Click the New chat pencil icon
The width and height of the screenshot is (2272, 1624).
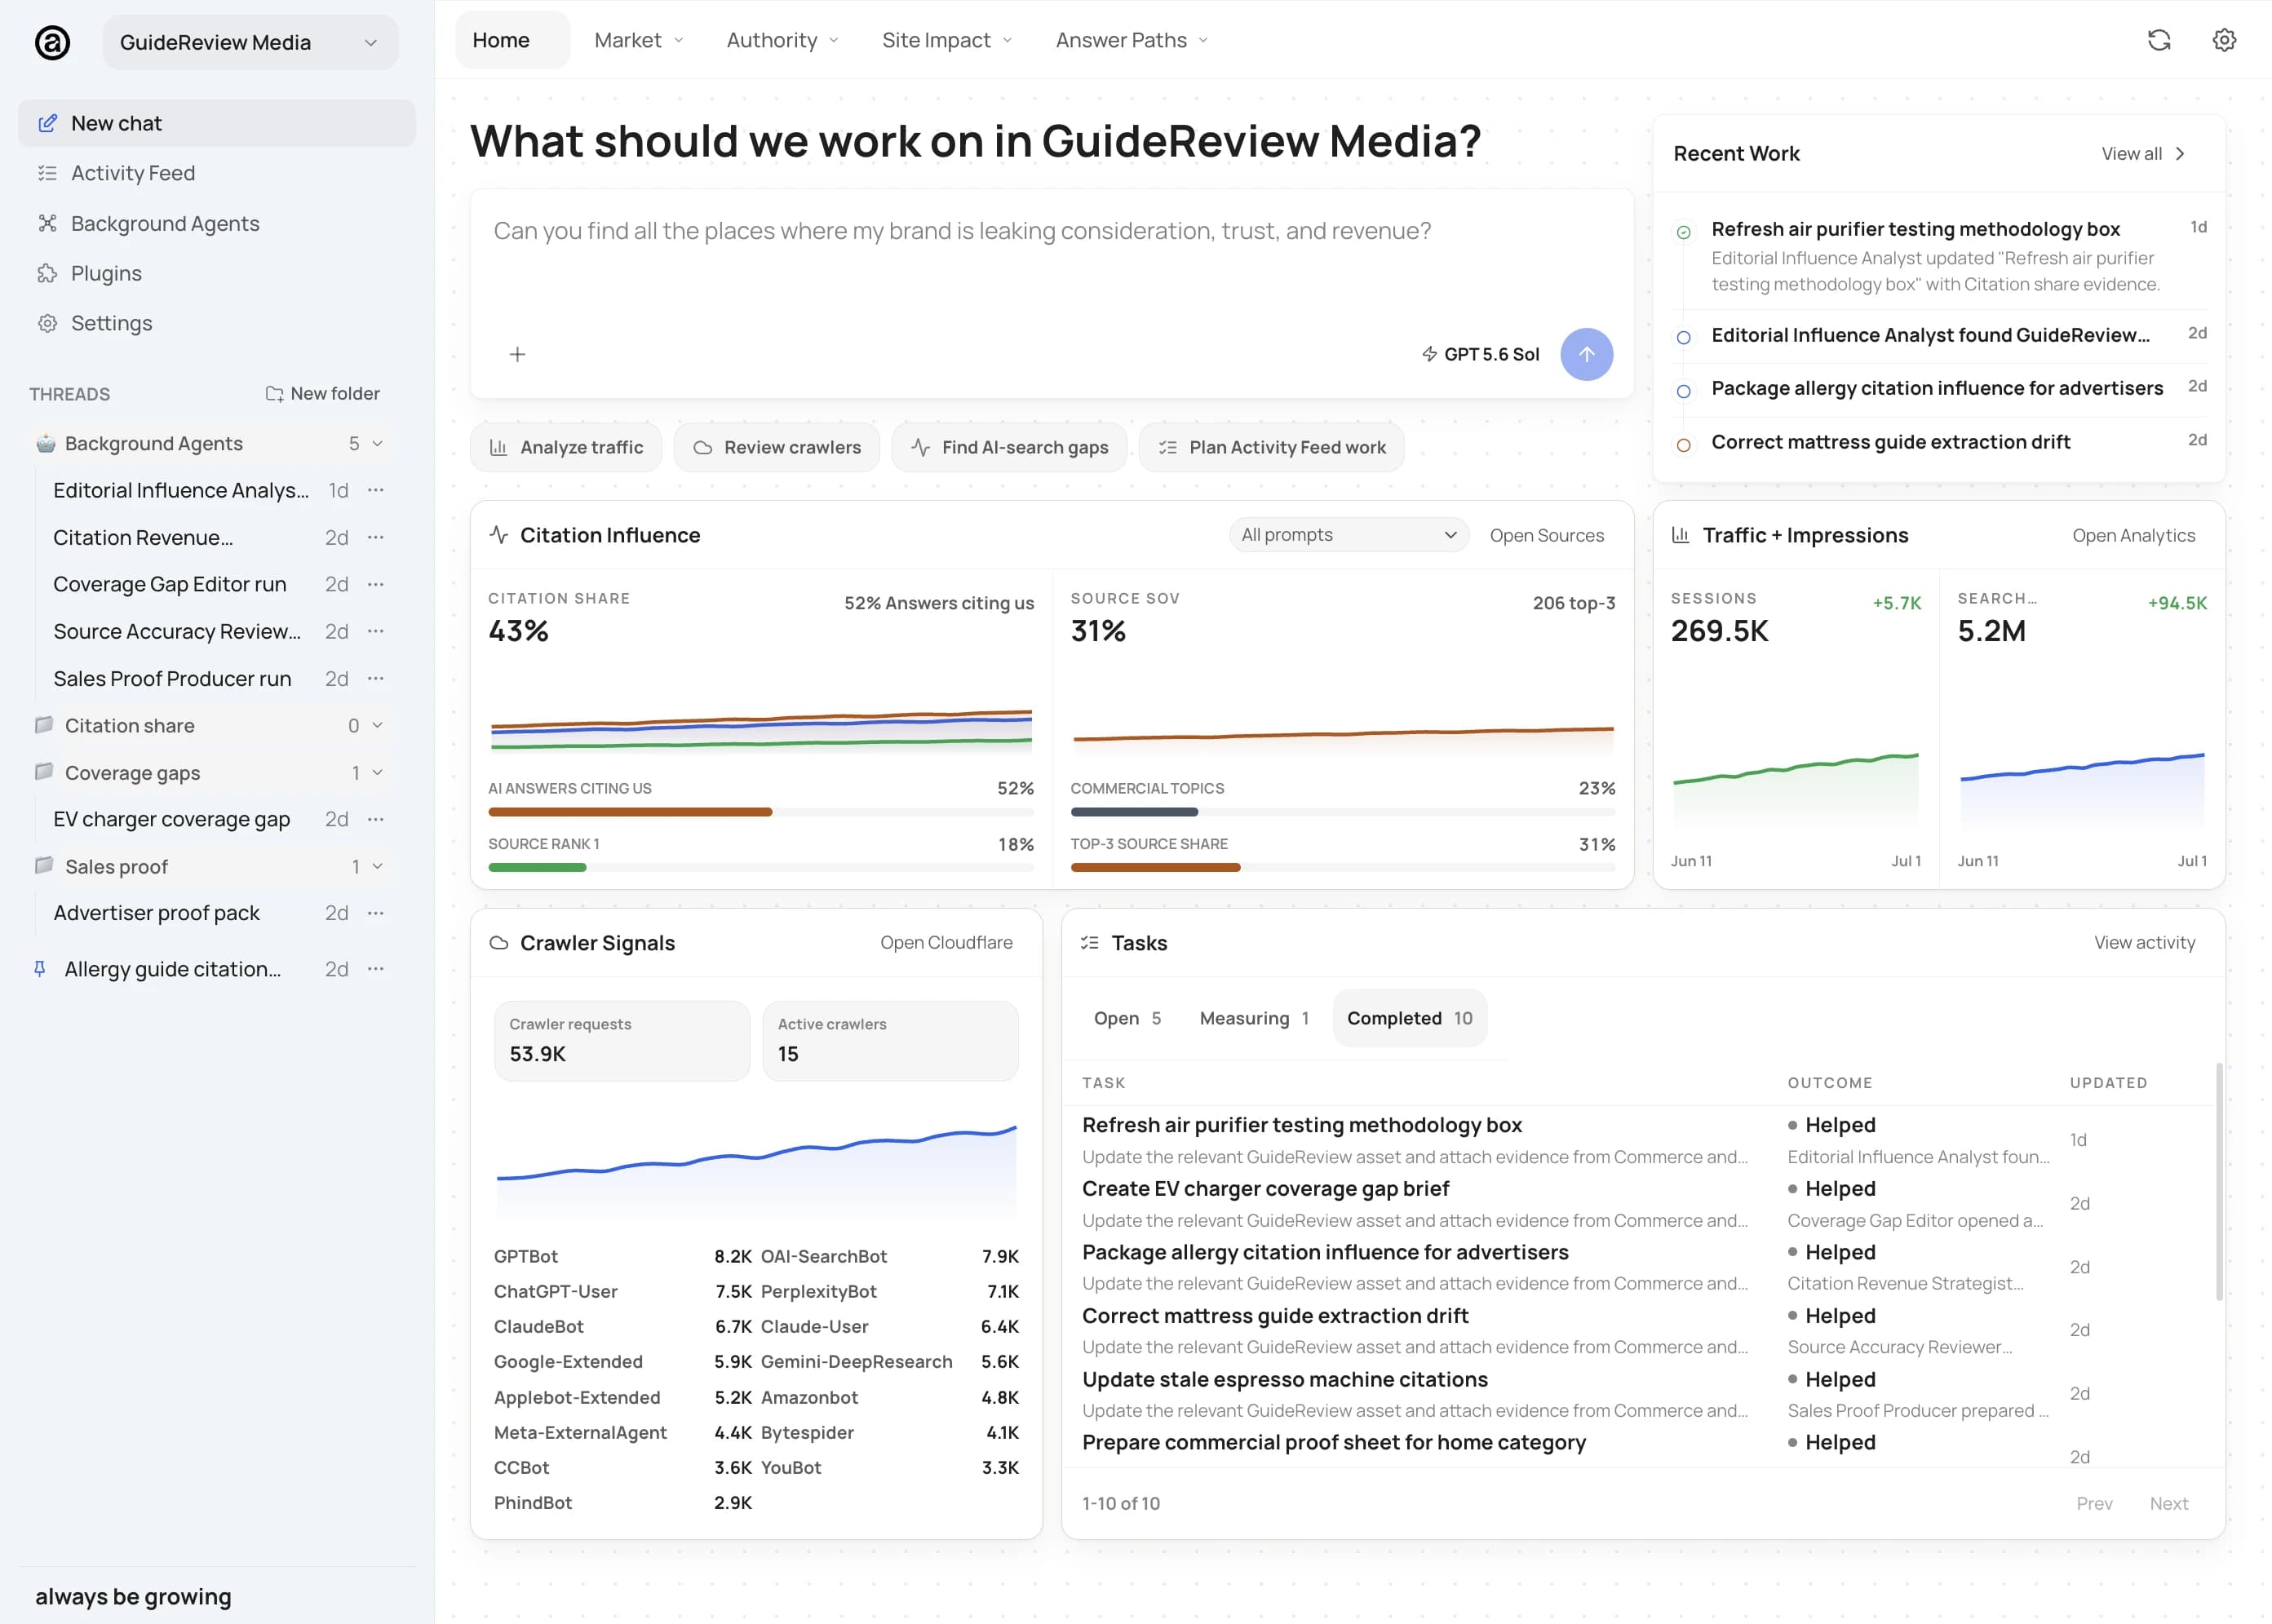47,123
